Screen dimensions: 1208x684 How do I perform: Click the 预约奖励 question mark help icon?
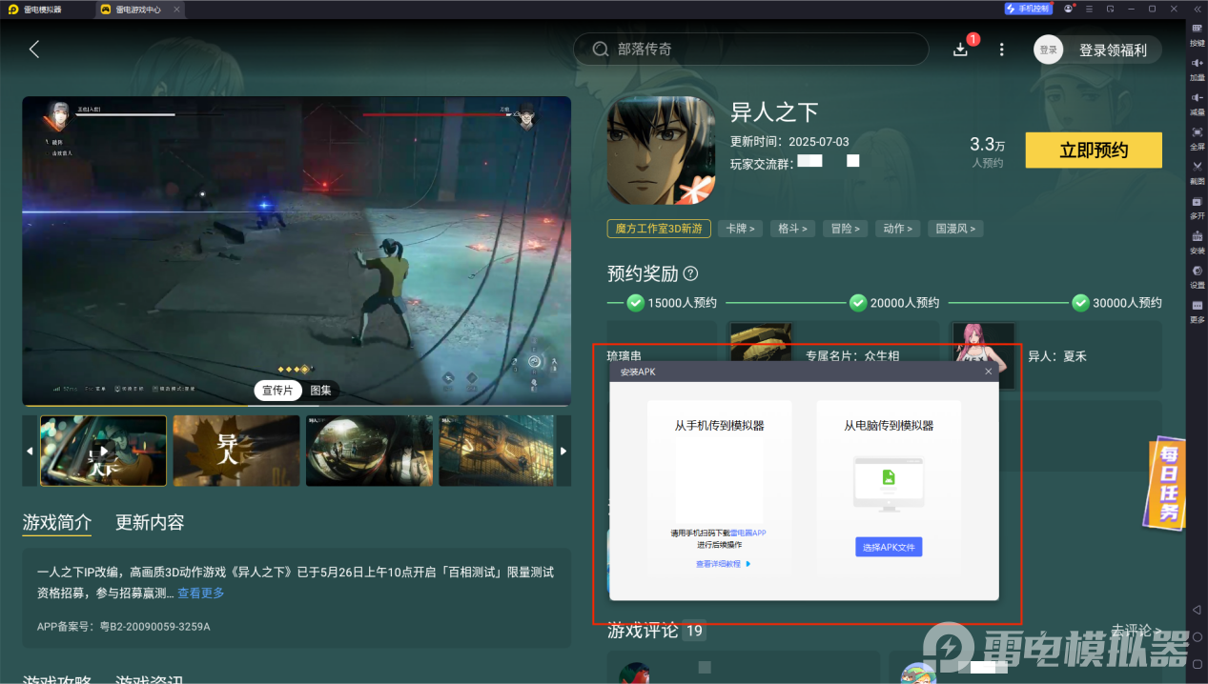click(690, 273)
